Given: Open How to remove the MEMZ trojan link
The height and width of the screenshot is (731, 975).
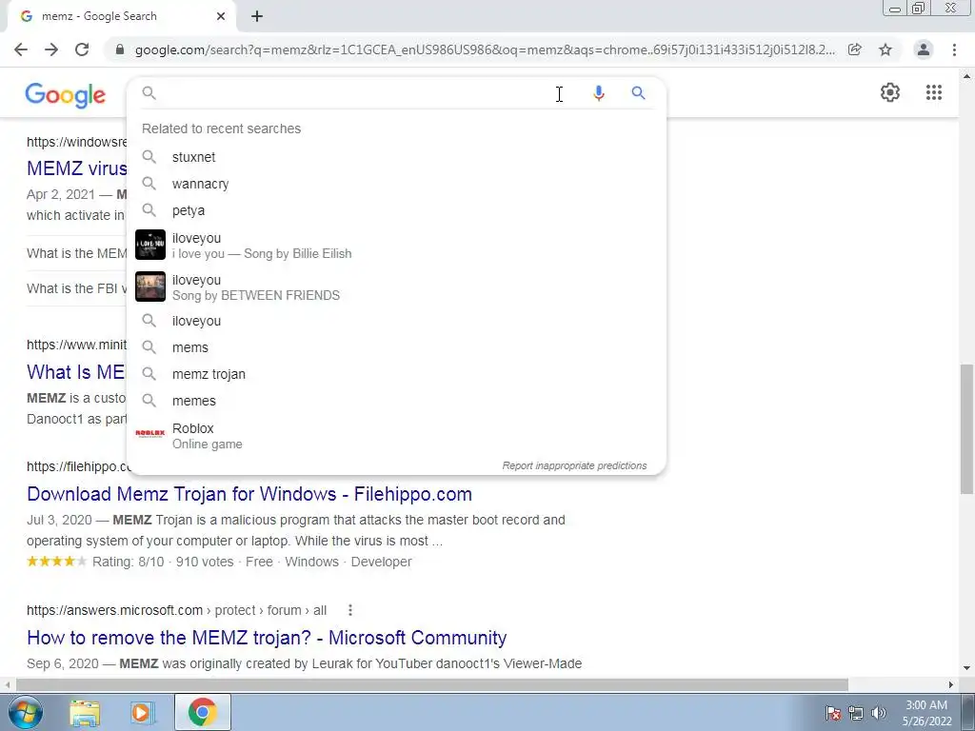Looking at the screenshot, I should 267,638.
